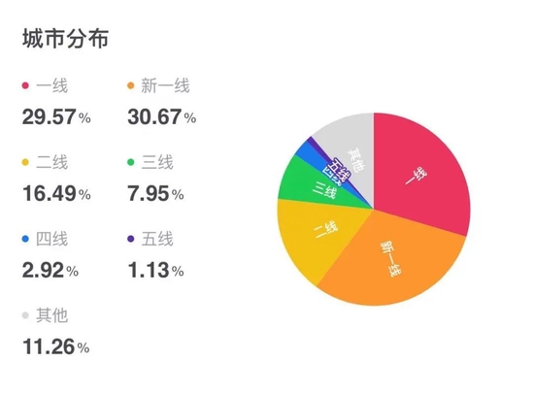Click the 城市分布 title
The width and height of the screenshot is (534, 395).
click(x=66, y=38)
